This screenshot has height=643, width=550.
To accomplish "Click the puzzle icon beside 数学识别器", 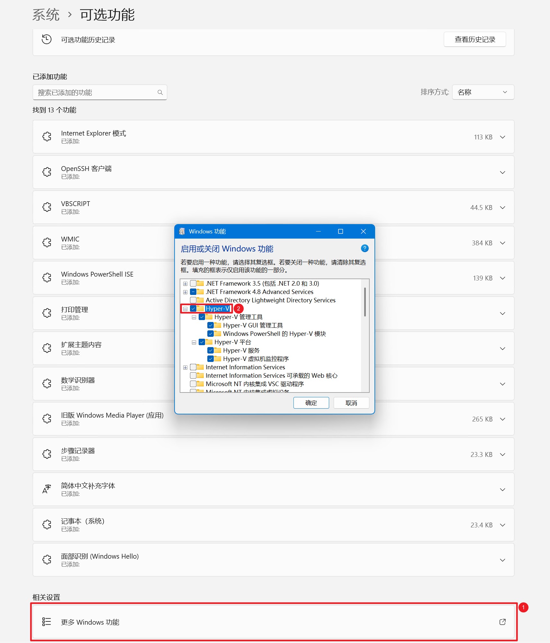I will 47,383.
